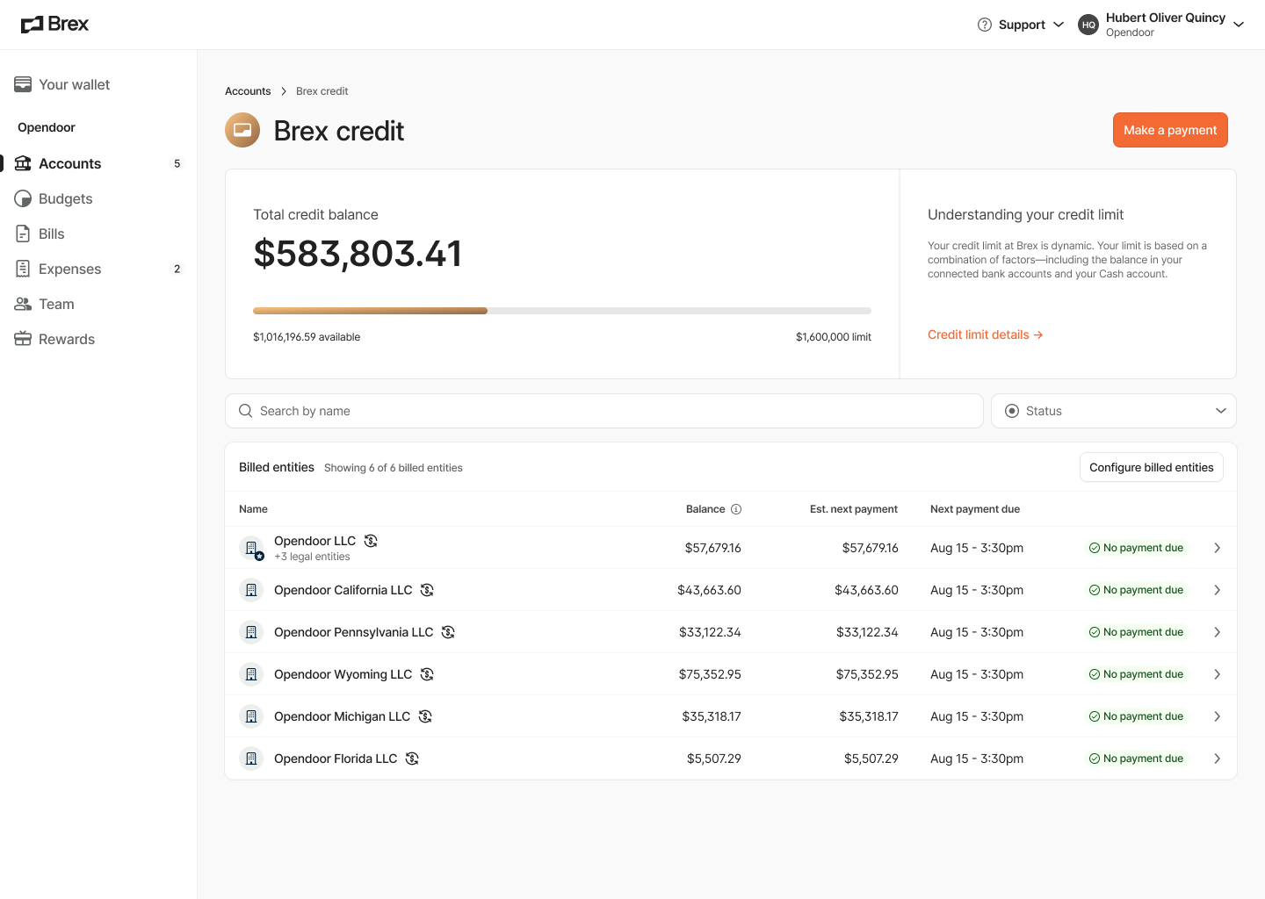The image size is (1265, 899).
Task: Open the Rewards sidebar item
Action: pyautogui.click(x=98, y=339)
